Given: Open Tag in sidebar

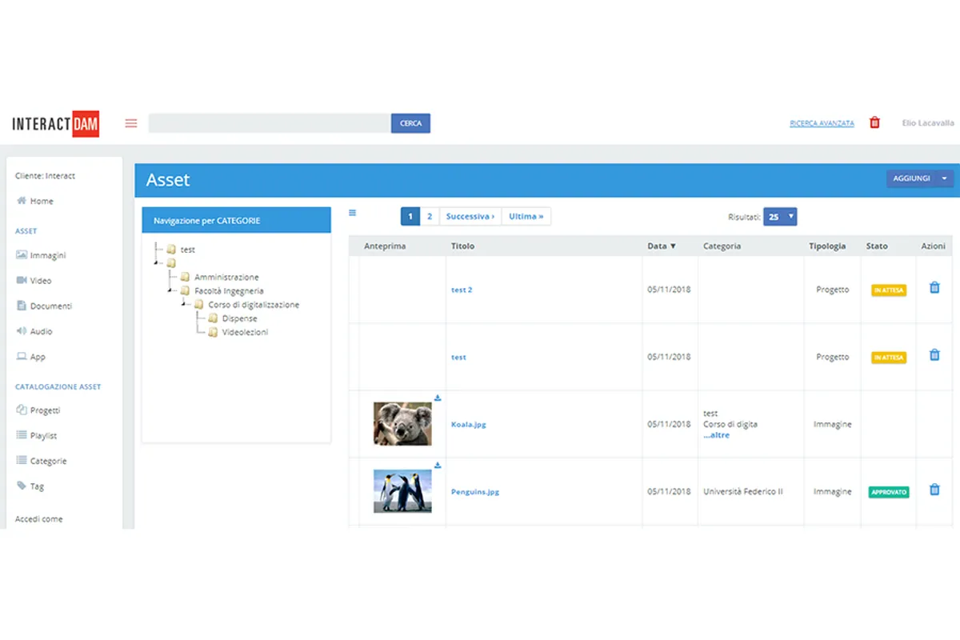Looking at the screenshot, I should tap(37, 486).
